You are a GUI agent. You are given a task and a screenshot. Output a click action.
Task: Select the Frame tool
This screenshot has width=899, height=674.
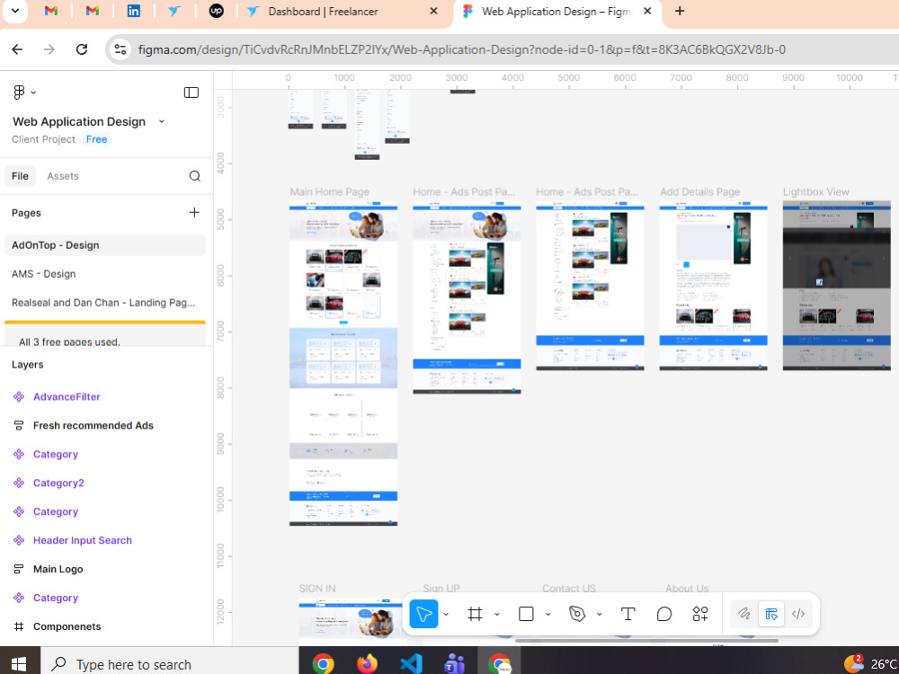(x=475, y=614)
